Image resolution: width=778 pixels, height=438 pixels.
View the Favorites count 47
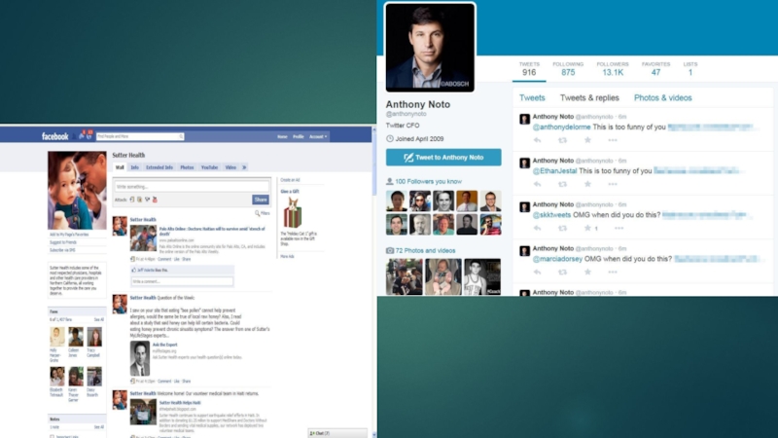click(655, 69)
